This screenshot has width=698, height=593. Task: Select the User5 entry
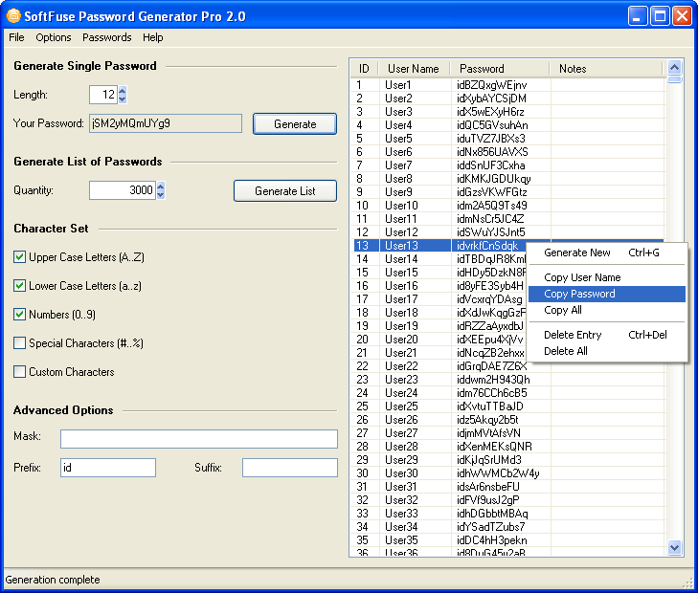[x=507, y=139]
